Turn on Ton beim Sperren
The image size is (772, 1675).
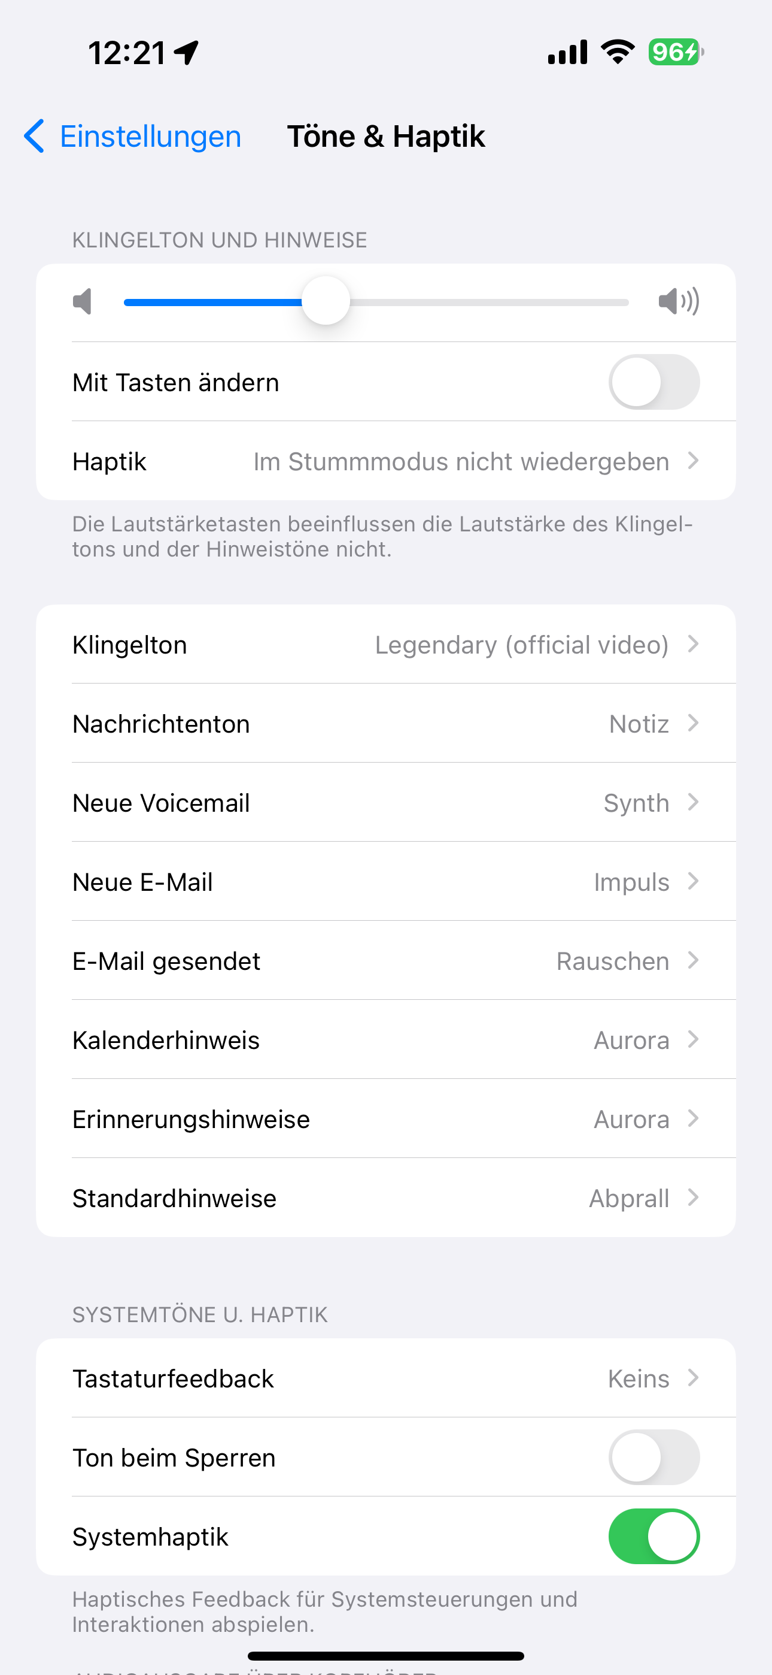pos(654,1457)
